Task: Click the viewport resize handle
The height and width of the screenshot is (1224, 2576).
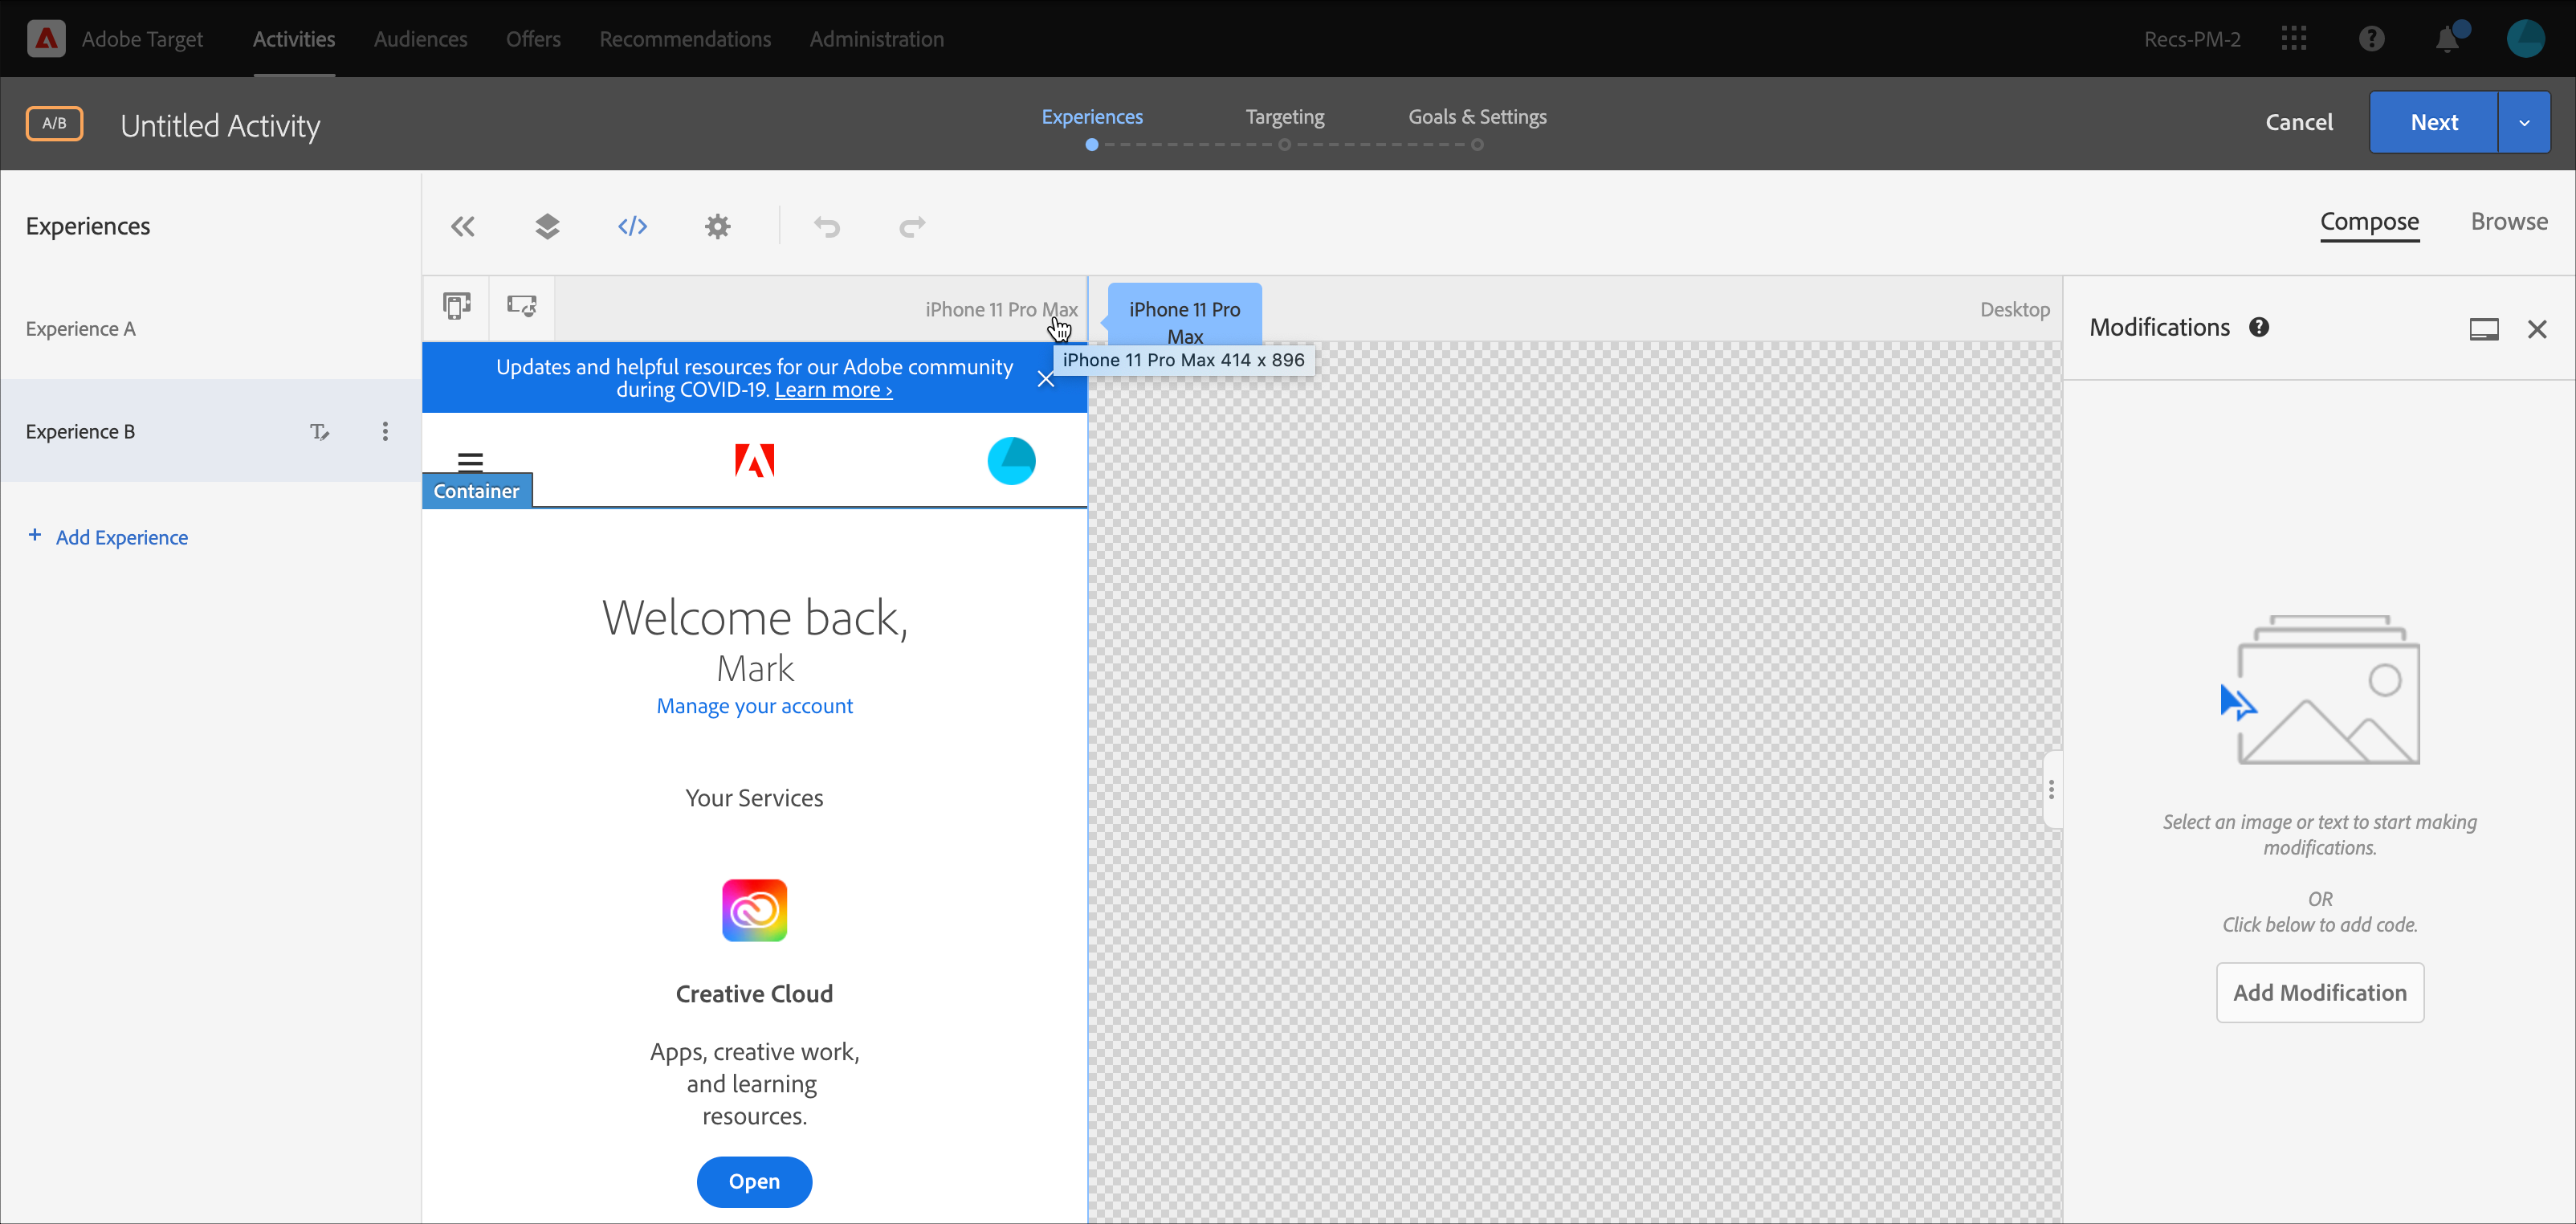Action: [x=2051, y=789]
